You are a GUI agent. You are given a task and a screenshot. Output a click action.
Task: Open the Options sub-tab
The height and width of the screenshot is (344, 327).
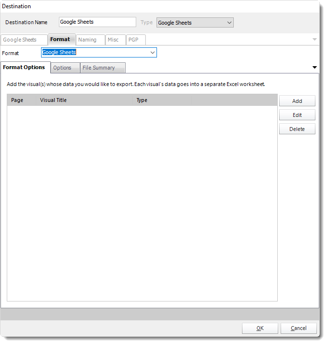point(65,68)
